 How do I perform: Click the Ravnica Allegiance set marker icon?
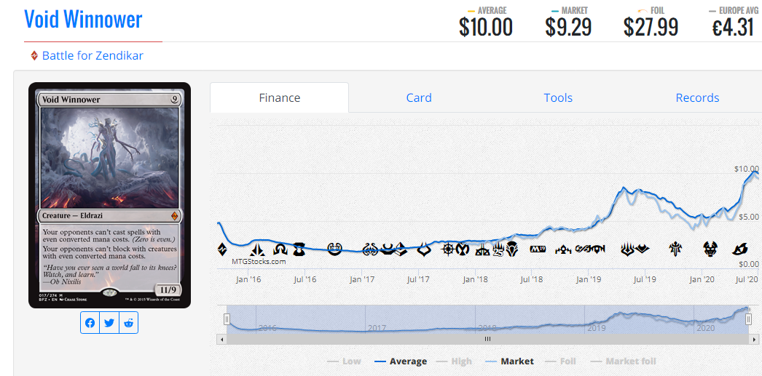pos(599,250)
